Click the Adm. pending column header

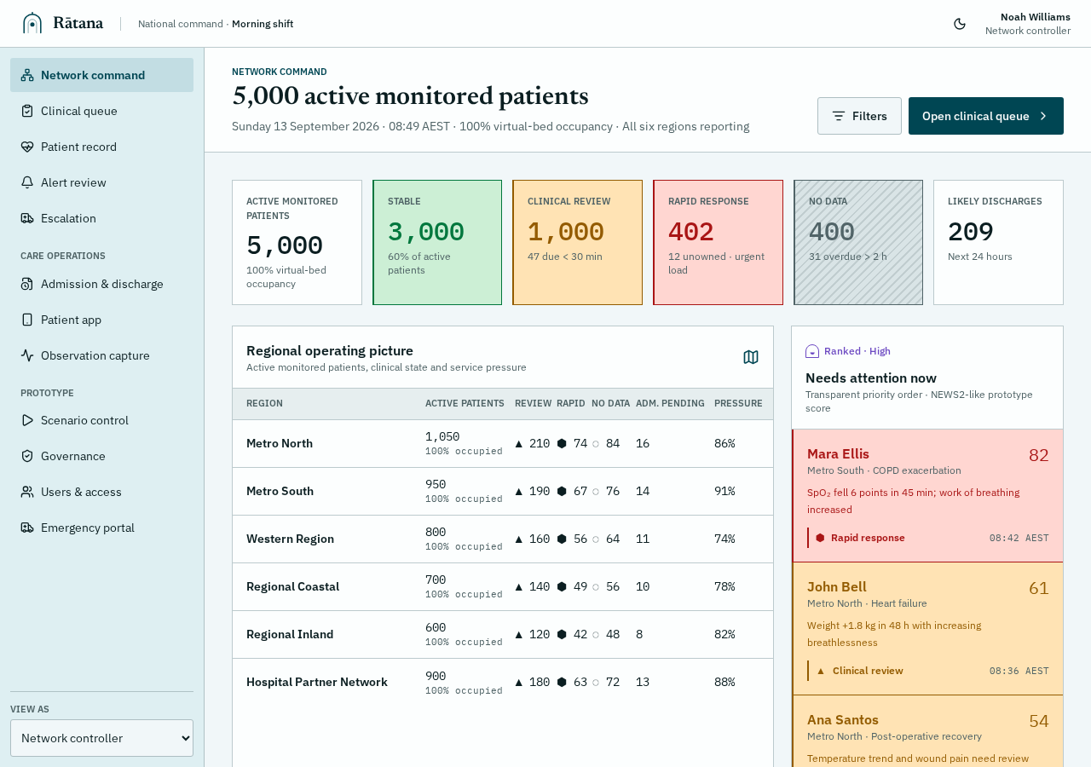(670, 403)
